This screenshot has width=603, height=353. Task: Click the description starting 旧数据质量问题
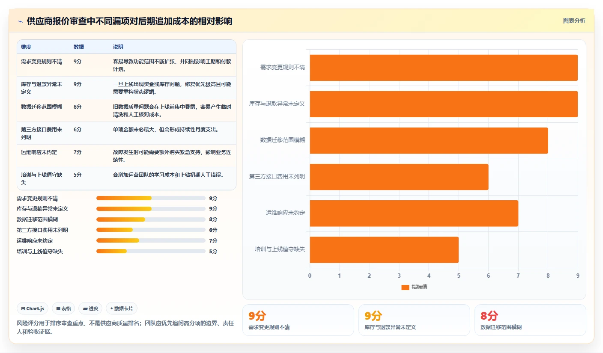click(x=172, y=111)
